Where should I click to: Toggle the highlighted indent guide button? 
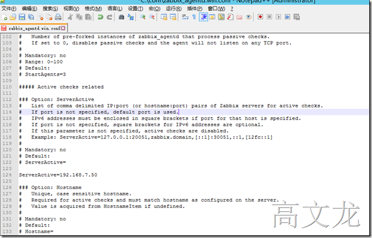(203, 17)
